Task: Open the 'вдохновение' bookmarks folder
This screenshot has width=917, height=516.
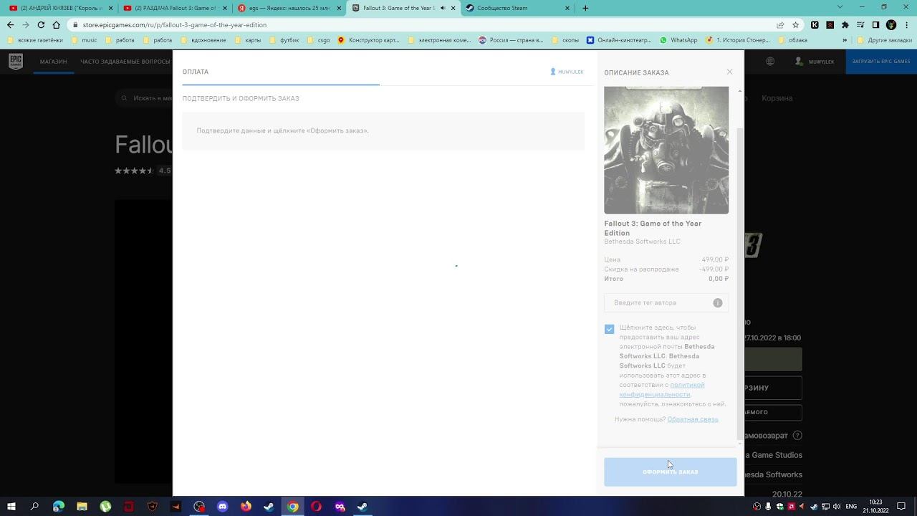Action: point(203,40)
